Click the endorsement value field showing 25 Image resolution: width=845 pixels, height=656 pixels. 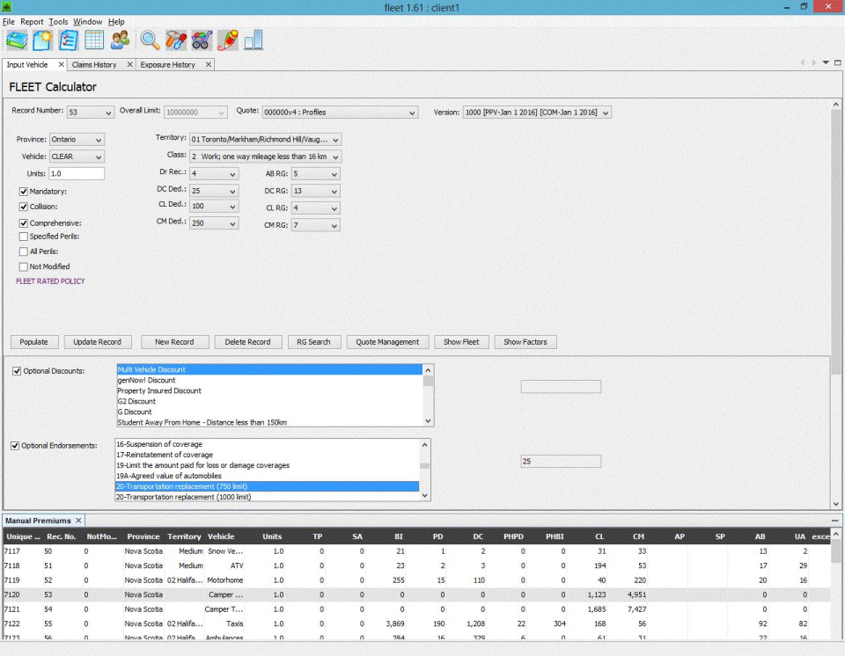(x=561, y=461)
